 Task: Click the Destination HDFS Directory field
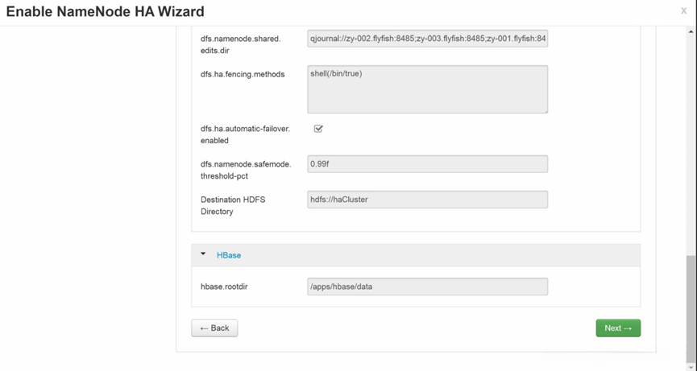coord(427,200)
